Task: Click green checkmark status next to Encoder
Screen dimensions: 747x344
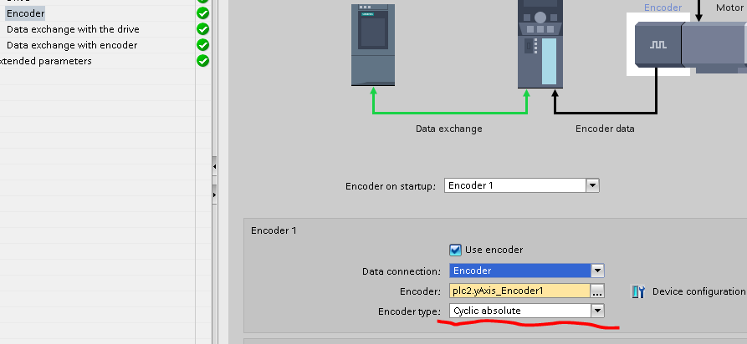Action: pyautogui.click(x=203, y=13)
